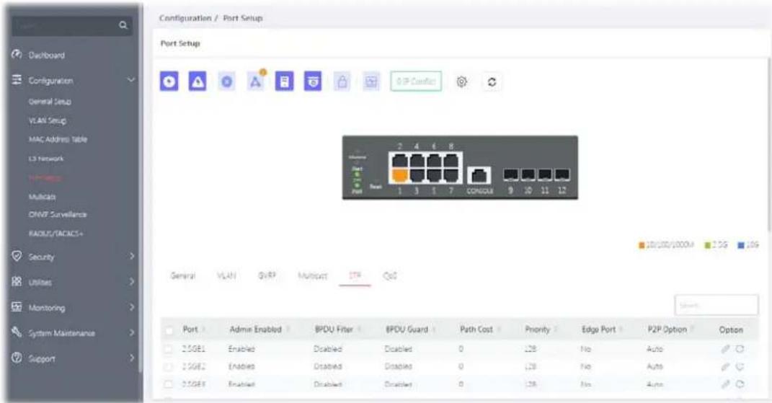Click port 8 on the switch diagram
This screenshot has height=403, width=772.
[451, 160]
